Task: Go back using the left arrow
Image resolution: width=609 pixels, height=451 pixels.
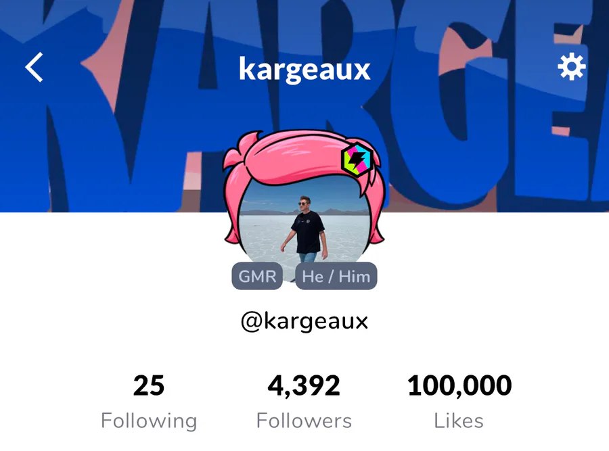Action: coord(35,68)
